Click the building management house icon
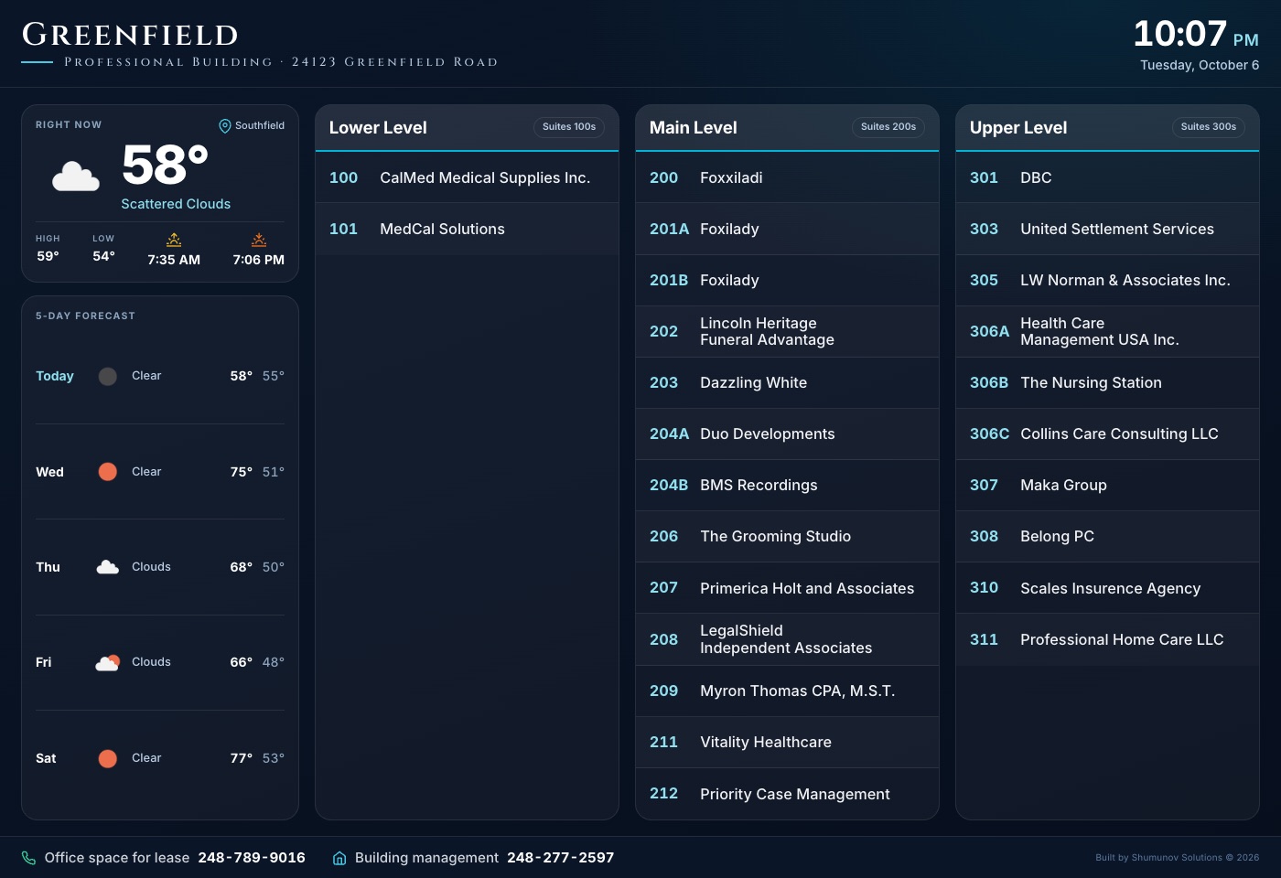The width and height of the screenshot is (1281, 878). [x=339, y=858]
